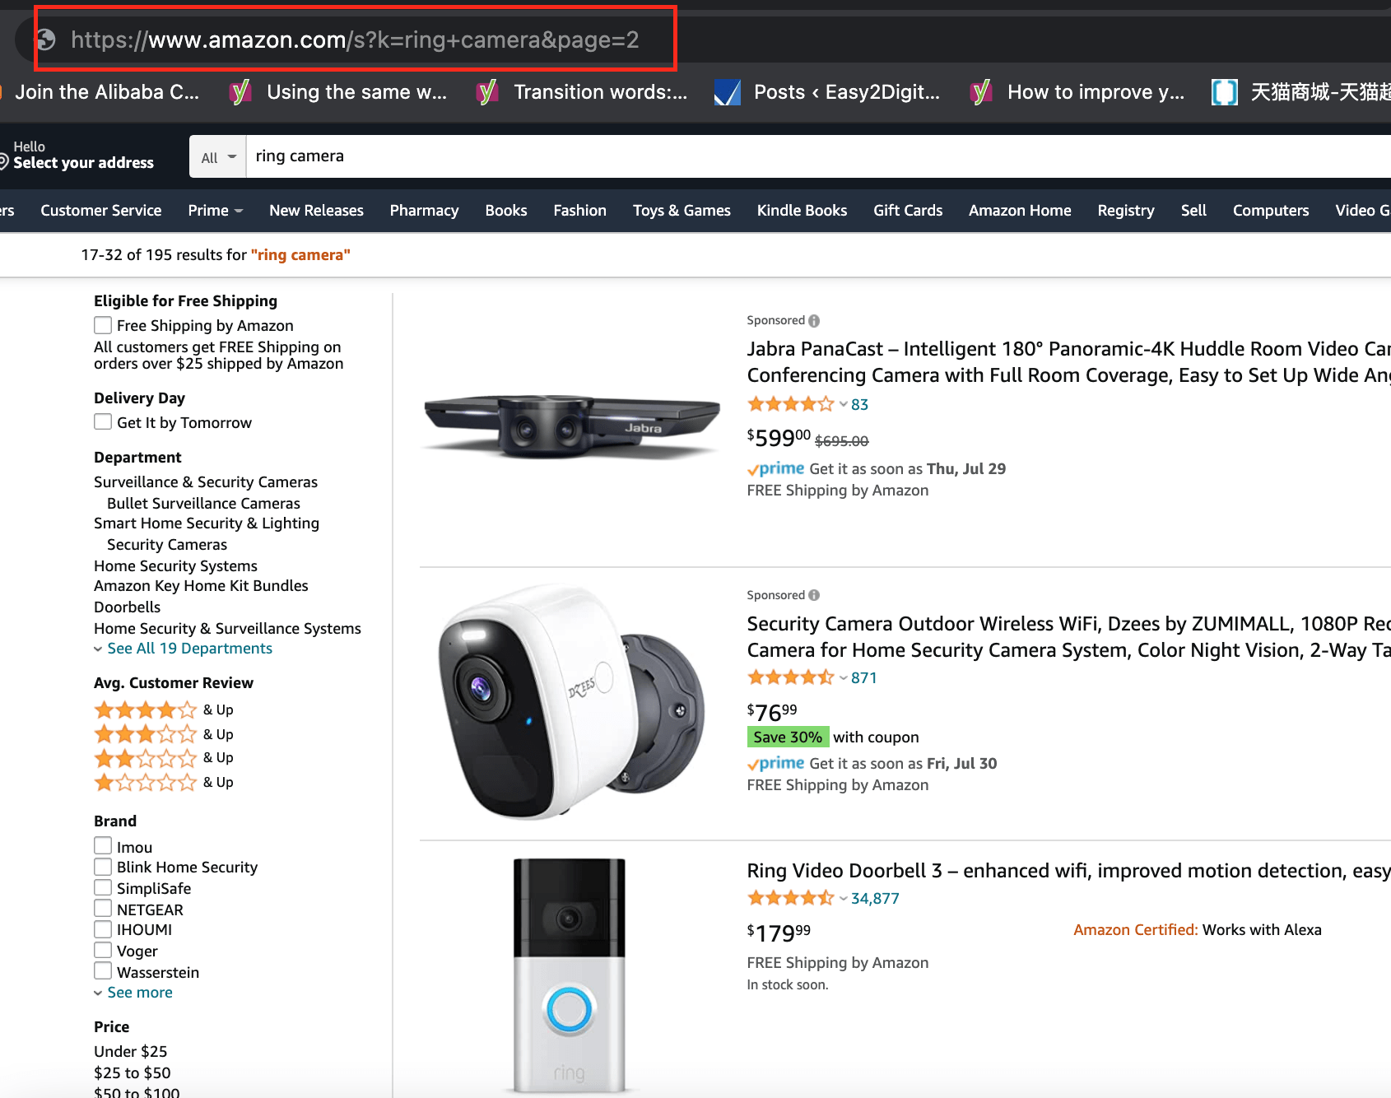Click the Dzees camera star rating
The image size is (1391, 1098).
[791, 677]
